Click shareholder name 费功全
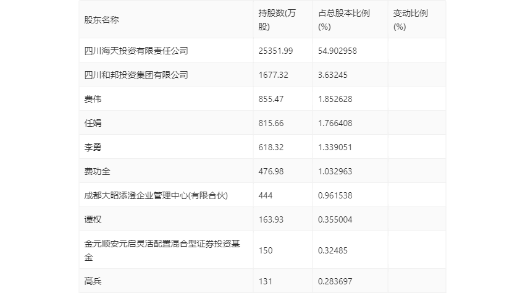This screenshot has height=293, width=525. tap(97, 171)
